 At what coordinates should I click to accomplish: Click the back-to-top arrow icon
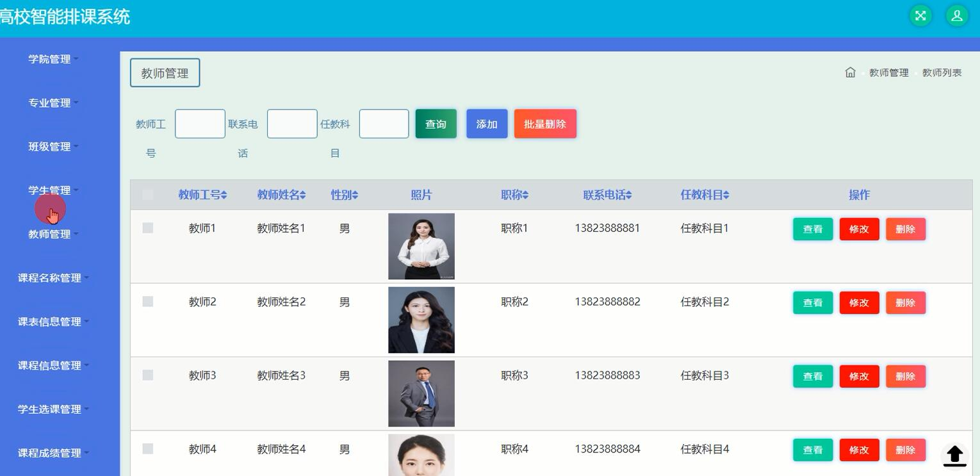pos(954,455)
